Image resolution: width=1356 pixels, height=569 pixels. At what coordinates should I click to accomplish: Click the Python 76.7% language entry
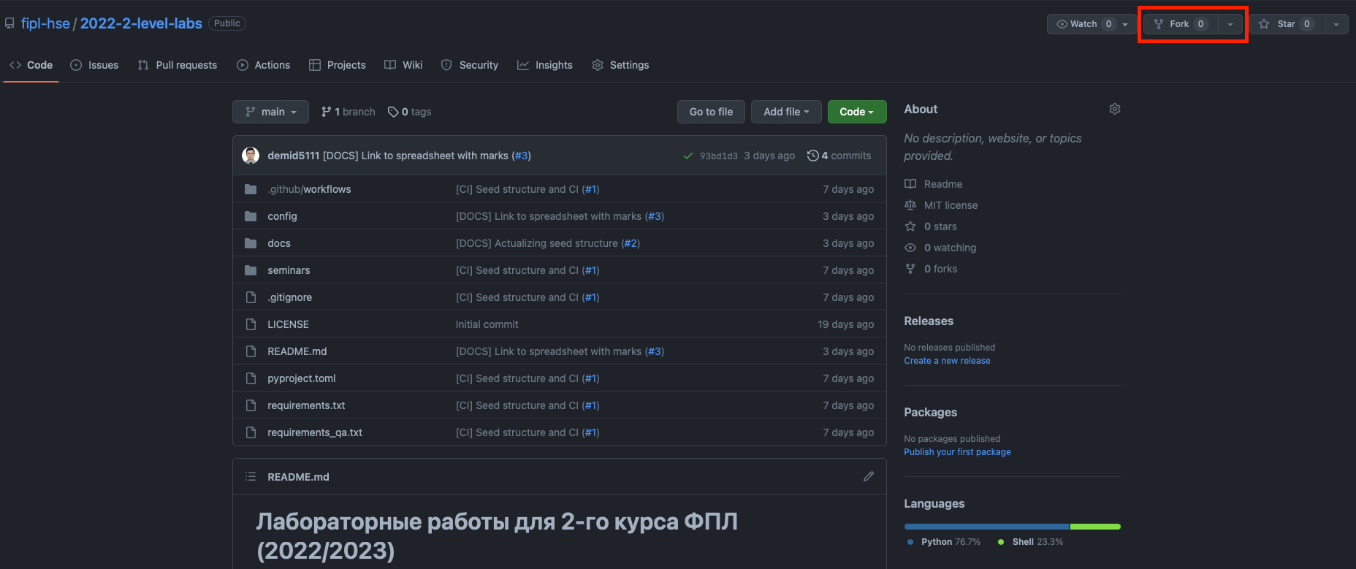click(x=944, y=542)
